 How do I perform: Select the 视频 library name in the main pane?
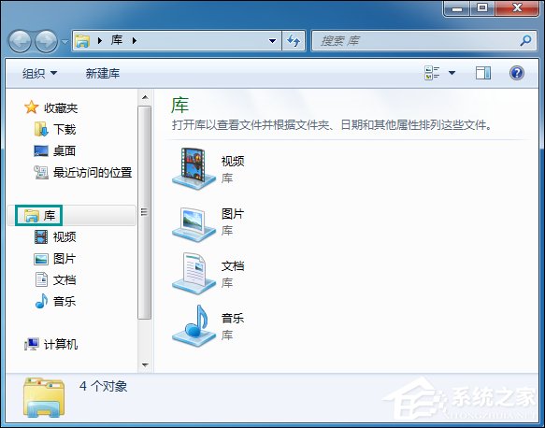tap(233, 161)
